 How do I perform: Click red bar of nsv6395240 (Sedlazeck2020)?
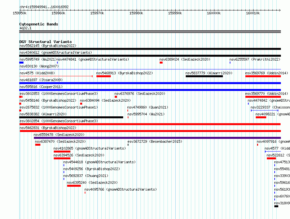pos(74,186)
